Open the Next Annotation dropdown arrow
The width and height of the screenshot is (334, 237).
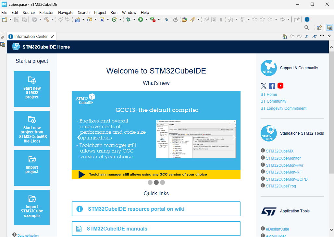236,19
